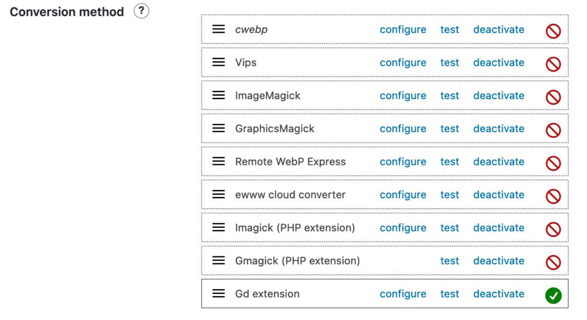Click the red prohibited icon on cwebp row
Screen dimensions: 587x320
click(x=553, y=31)
